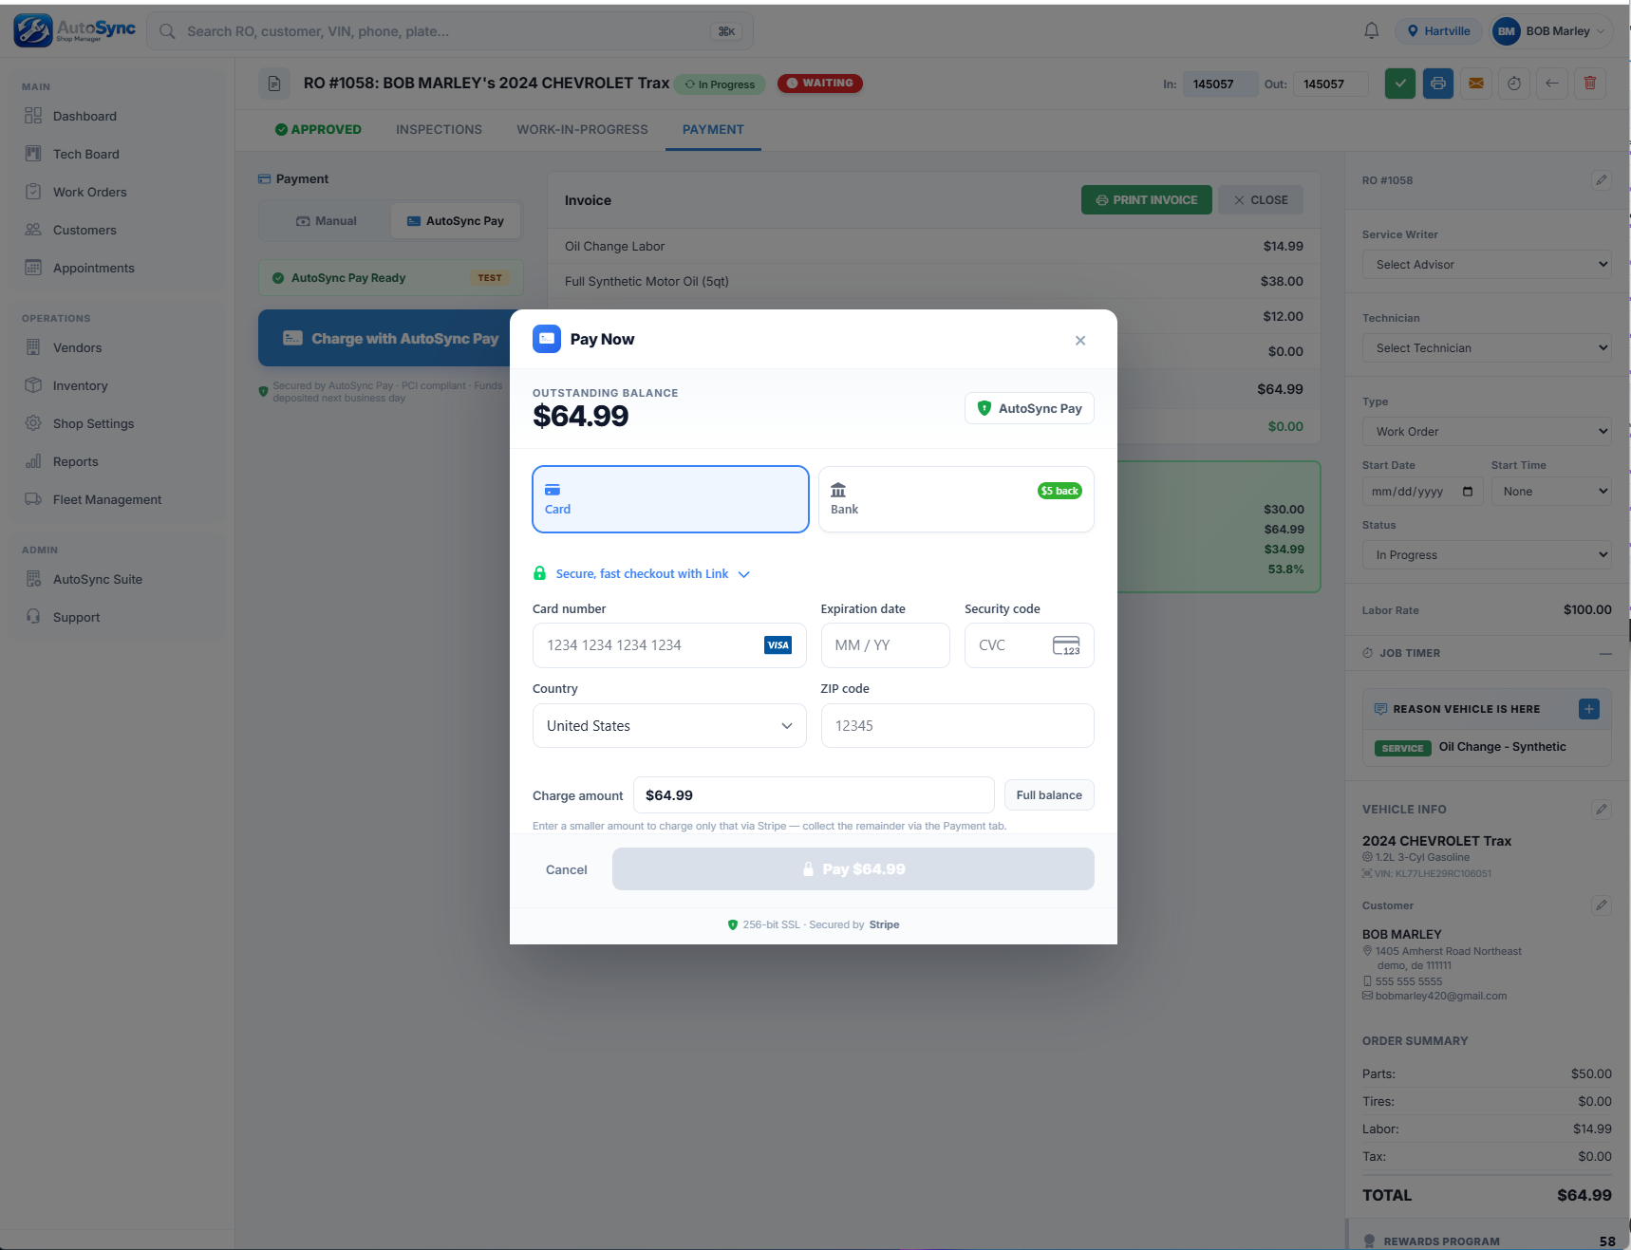Open Shop Settings in the sidebar

[118, 423]
